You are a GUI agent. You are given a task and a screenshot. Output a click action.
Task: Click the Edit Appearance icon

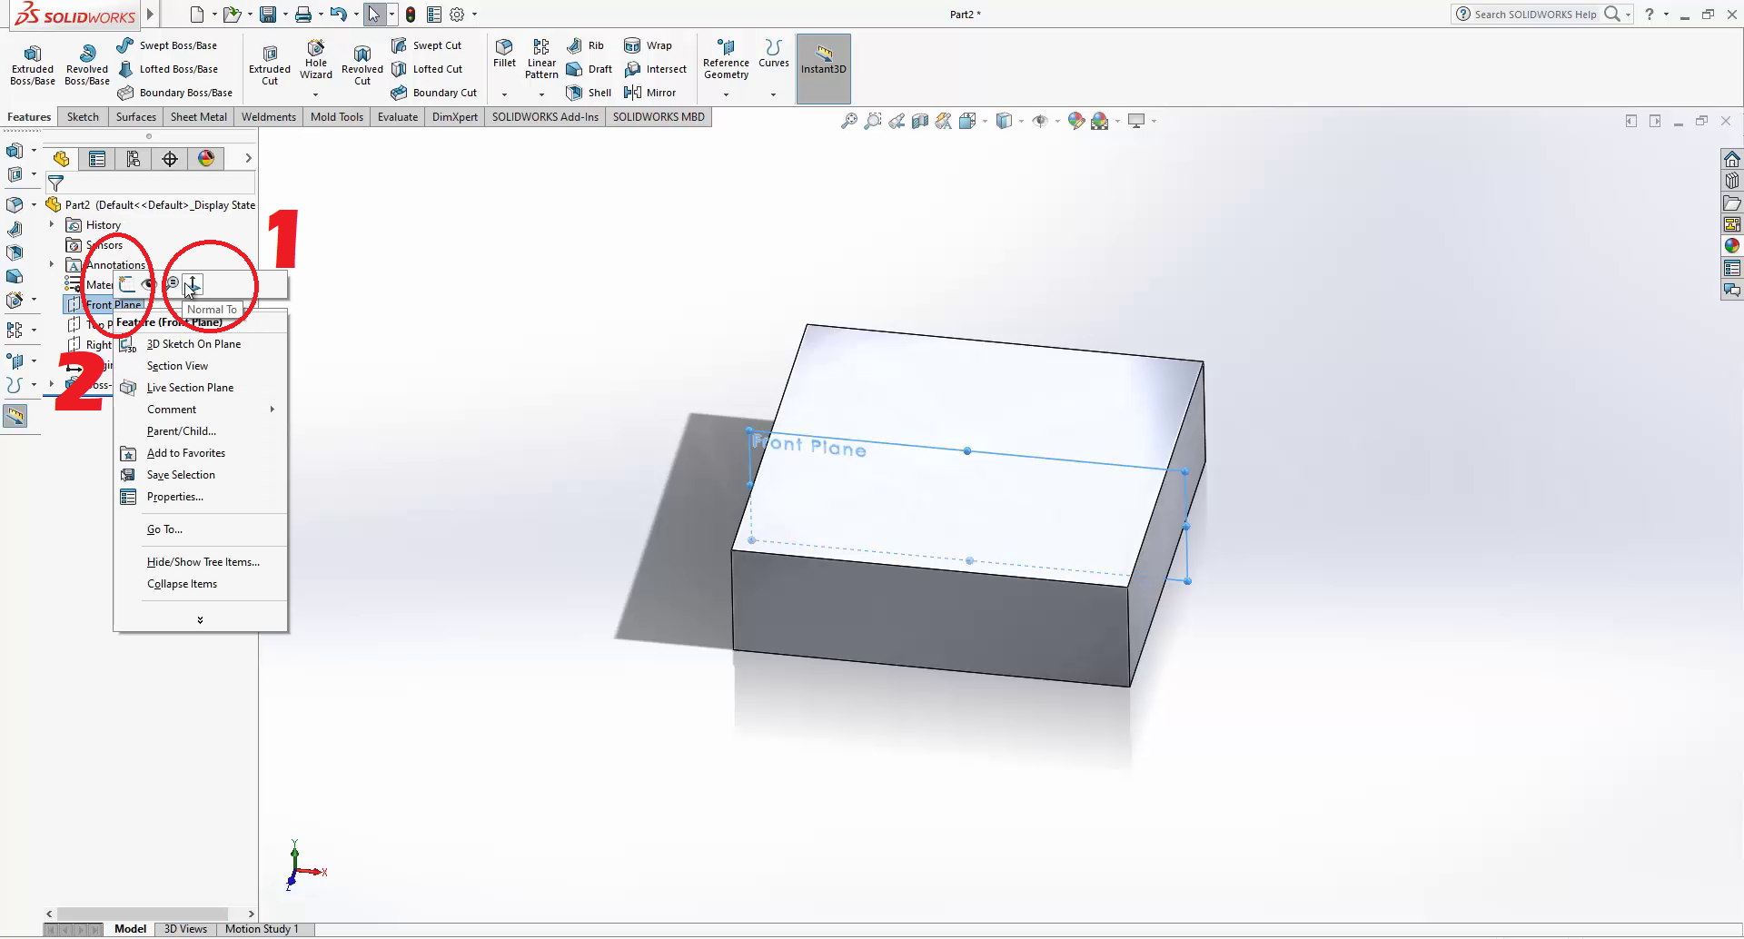coord(1076,121)
